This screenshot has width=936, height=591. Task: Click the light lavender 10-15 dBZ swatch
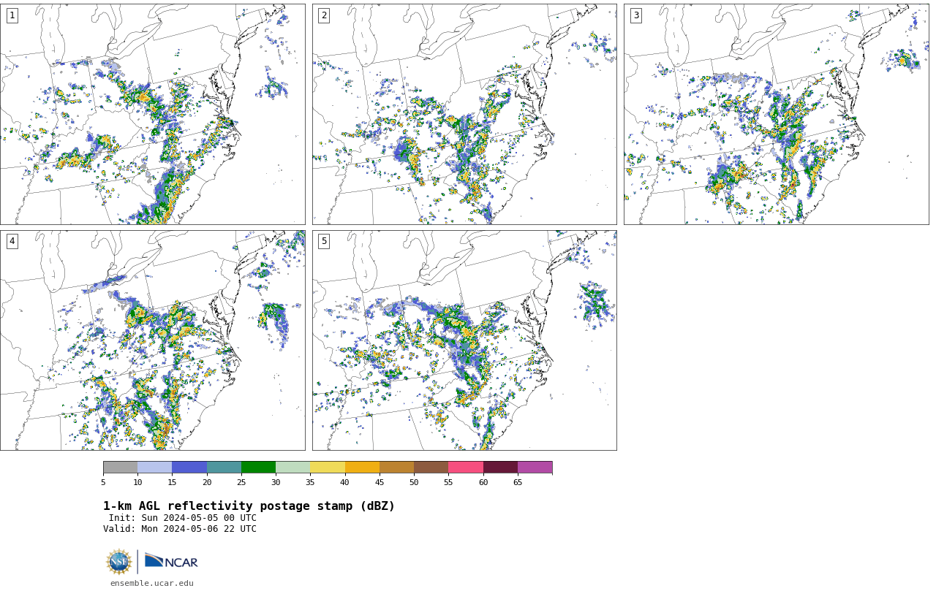(x=154, y=468)
